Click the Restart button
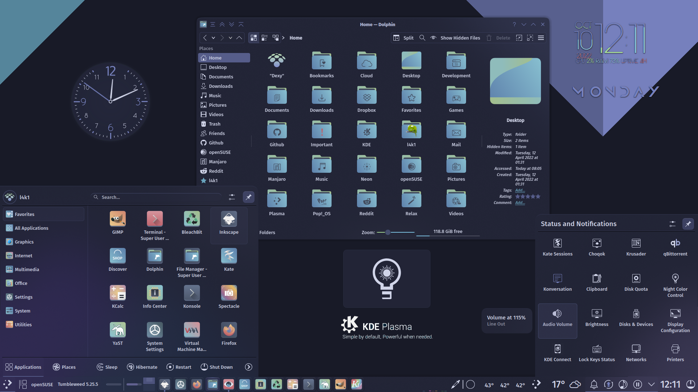 point(179,367)
